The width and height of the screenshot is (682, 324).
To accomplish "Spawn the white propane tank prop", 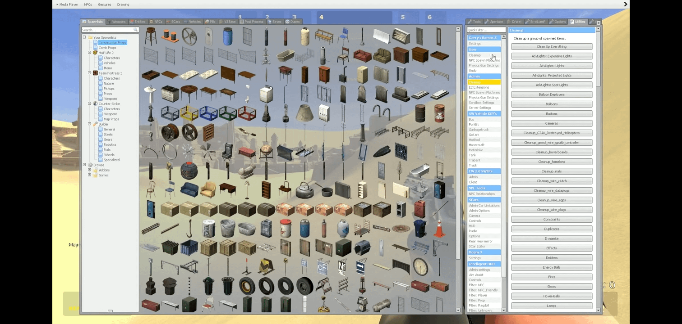I will pyautogui.click(x=343, y=228).
